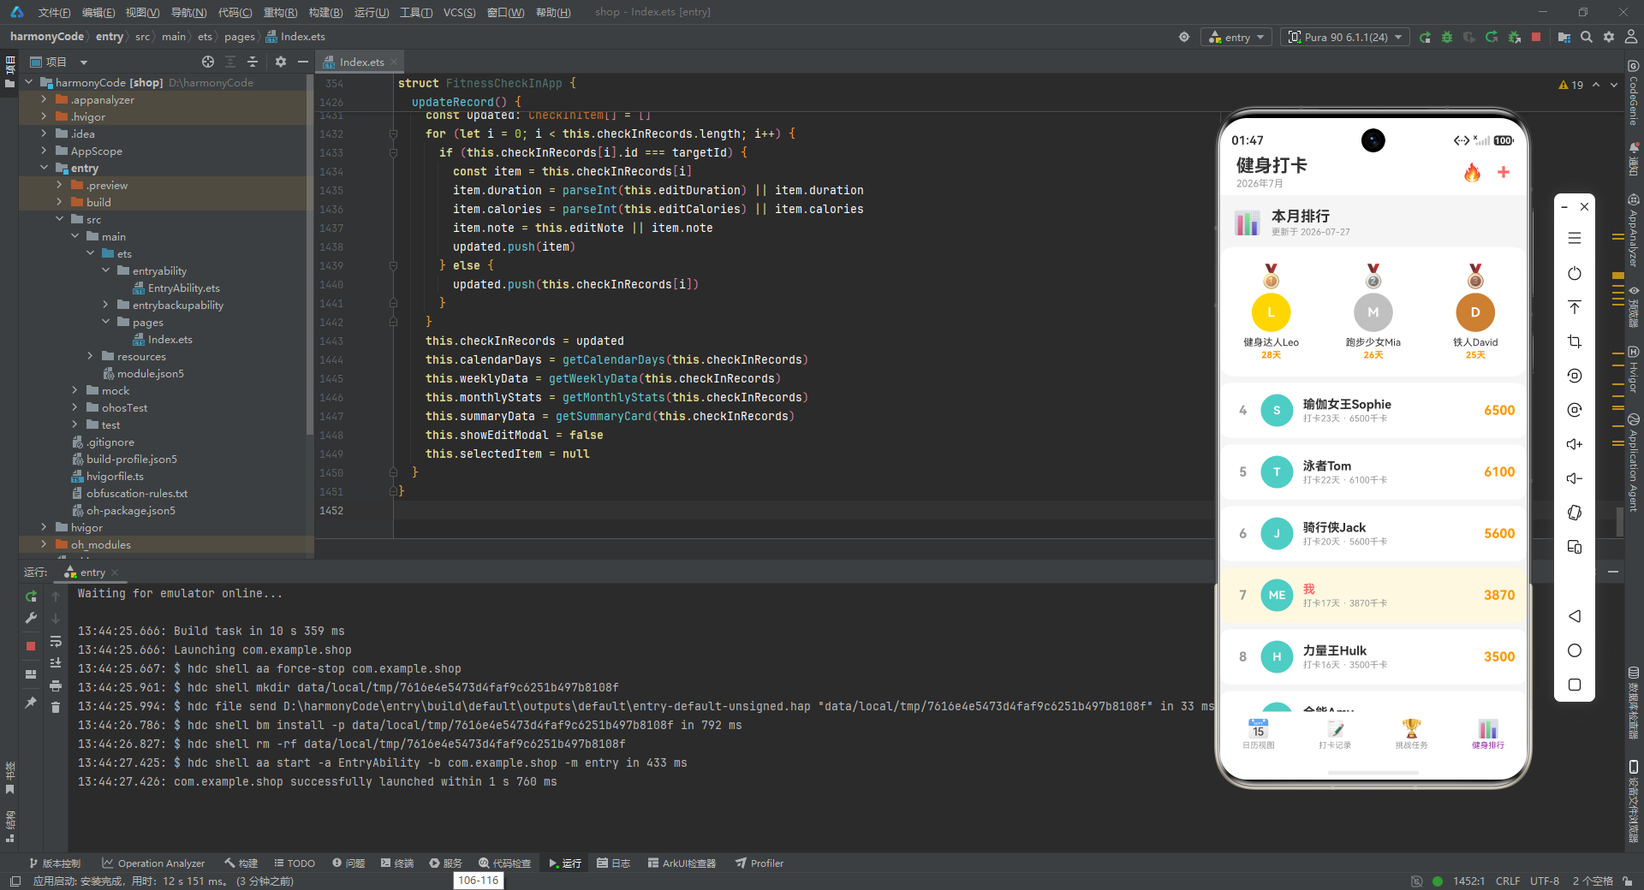
Task: Open Pura 90 device selector dropdown
Action: coord(1345,37)
